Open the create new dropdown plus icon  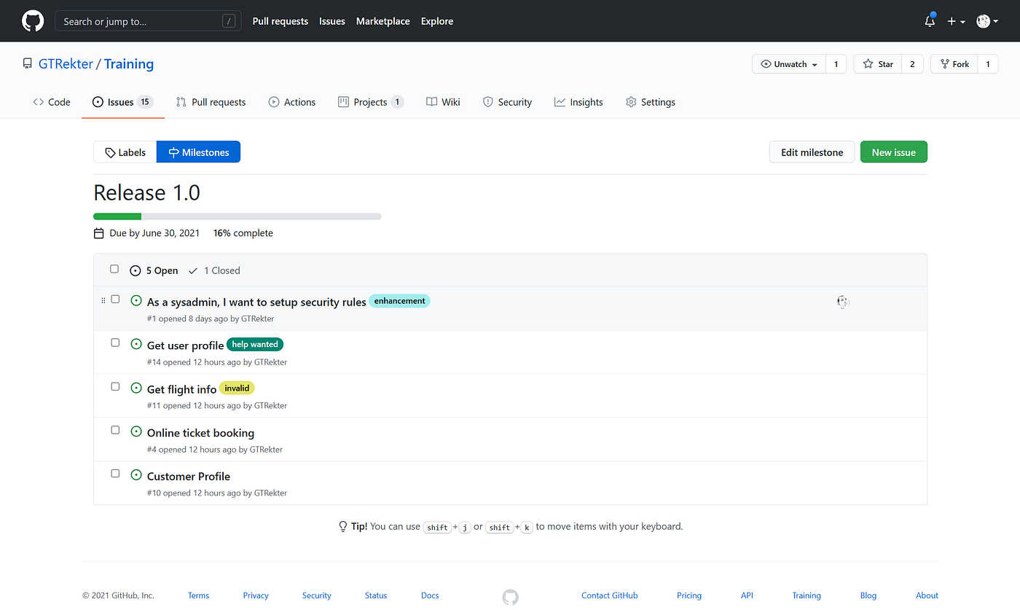(x=952, y=21)
